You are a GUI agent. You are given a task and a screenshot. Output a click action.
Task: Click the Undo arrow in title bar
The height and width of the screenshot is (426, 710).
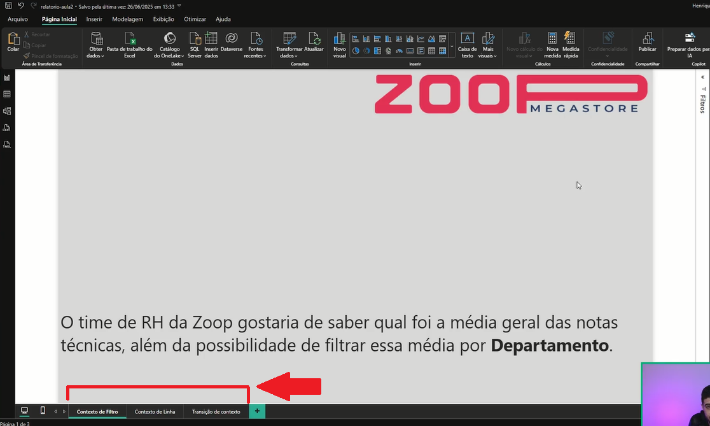[x=21, y=6]
